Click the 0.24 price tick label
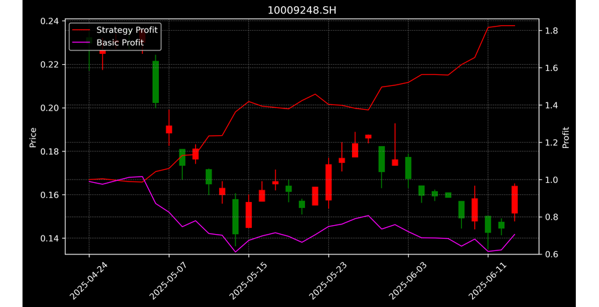The width and height of the screenshot is (599, 307). click(x=50, y=21)
